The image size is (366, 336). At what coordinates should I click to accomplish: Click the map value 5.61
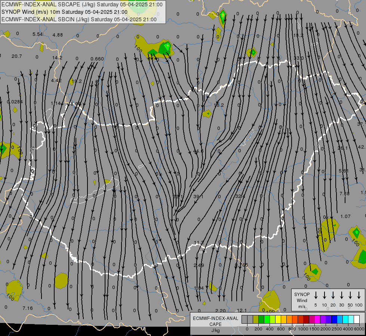click(344, 171)
